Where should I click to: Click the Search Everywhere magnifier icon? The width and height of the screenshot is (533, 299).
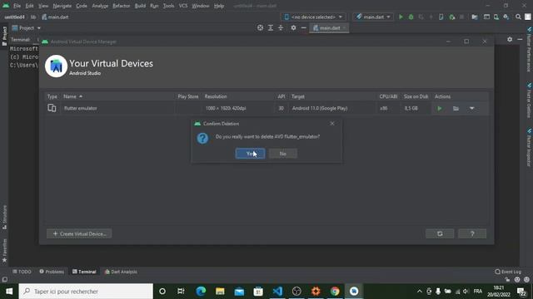(x=518, y=17)
